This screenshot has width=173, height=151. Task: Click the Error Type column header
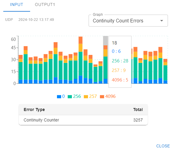tap(34, 110)
